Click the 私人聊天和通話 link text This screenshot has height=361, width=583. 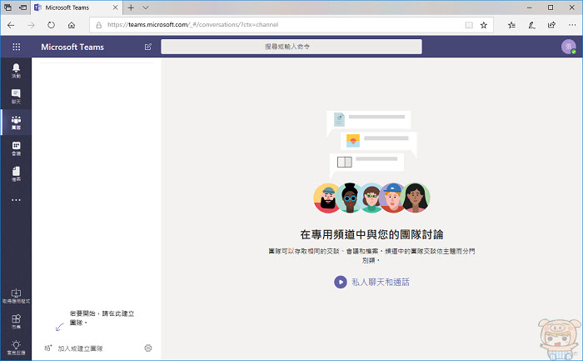(381, 282)
